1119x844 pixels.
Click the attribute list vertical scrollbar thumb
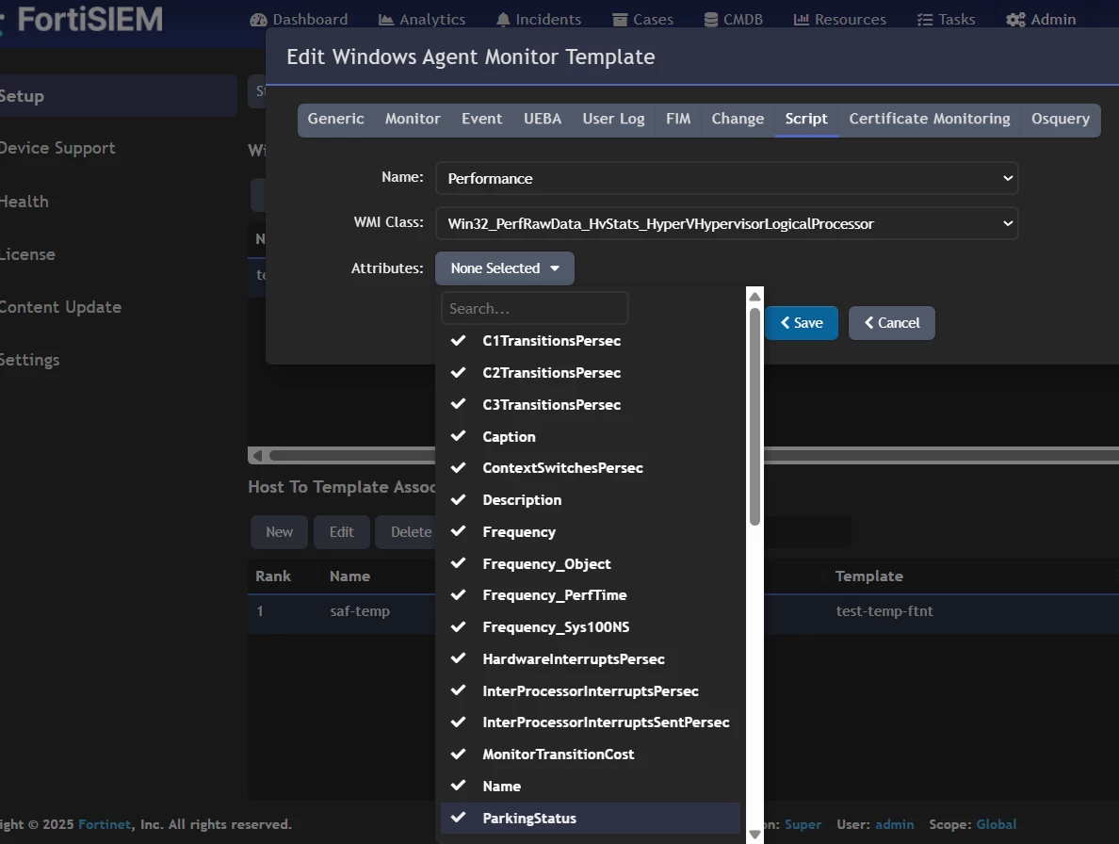(x=754, y=416)
